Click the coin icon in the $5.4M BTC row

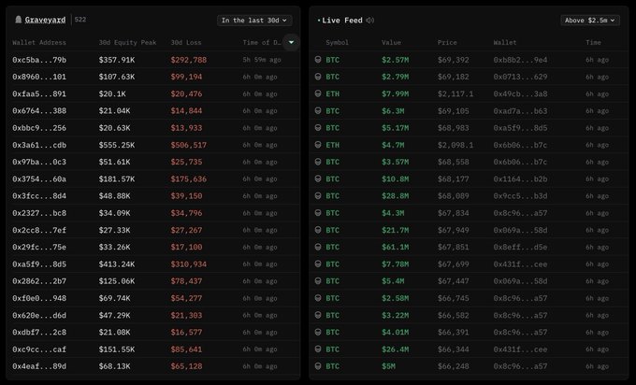tap(318, 281)
